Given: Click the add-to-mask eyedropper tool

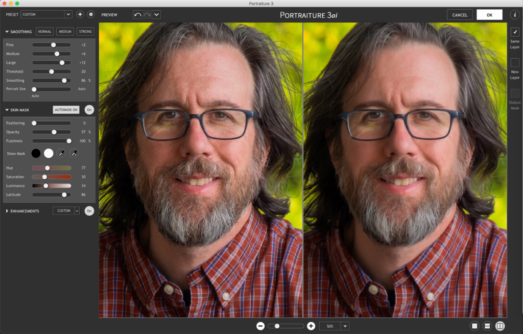Looking at the screenshot, I should tap(74, 153).
